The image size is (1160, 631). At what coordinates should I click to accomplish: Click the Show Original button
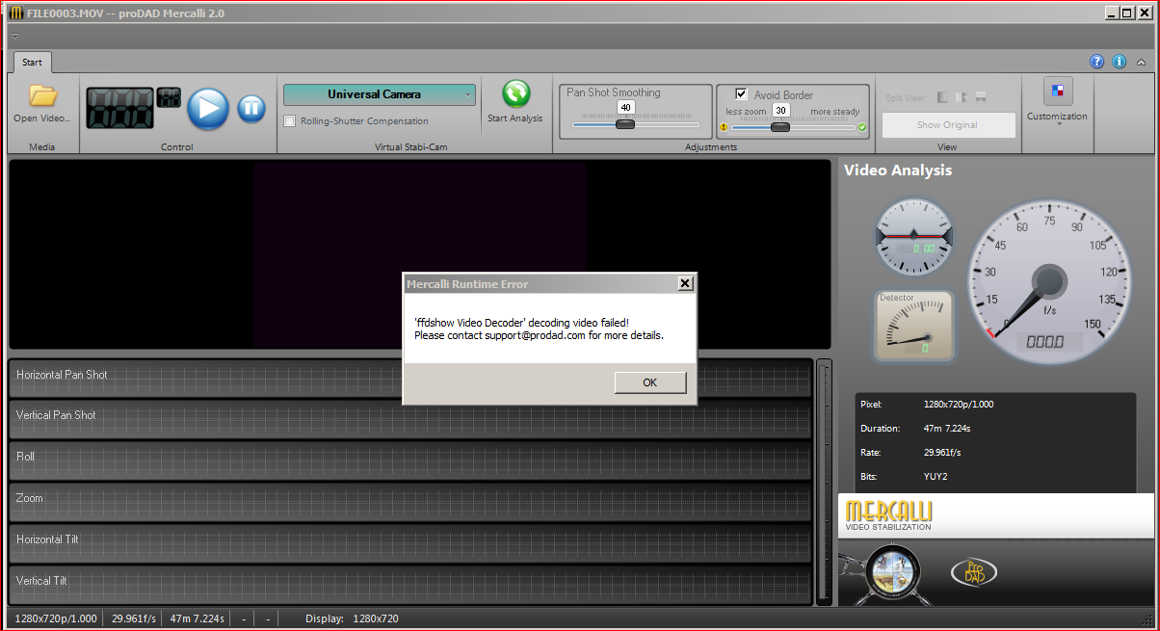pos(948,125)
